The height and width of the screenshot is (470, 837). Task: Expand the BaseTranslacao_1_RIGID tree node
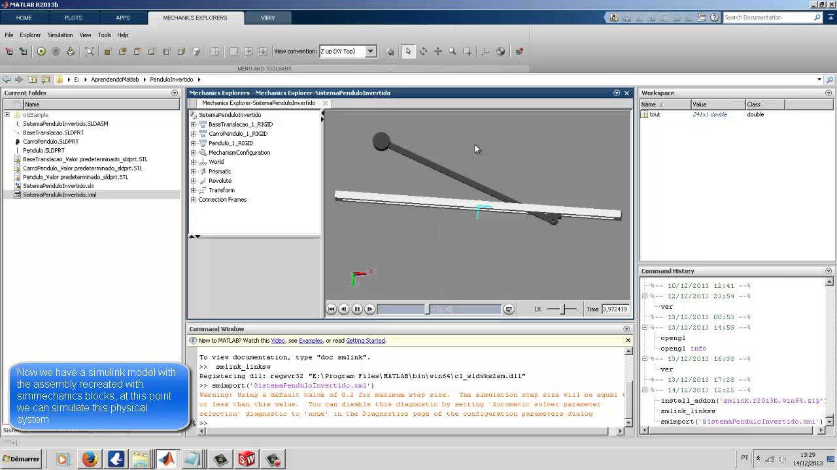point(194,124)
